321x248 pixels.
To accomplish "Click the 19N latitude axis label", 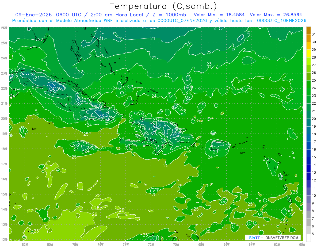I will pyautogui.click(x=4, y=133).
